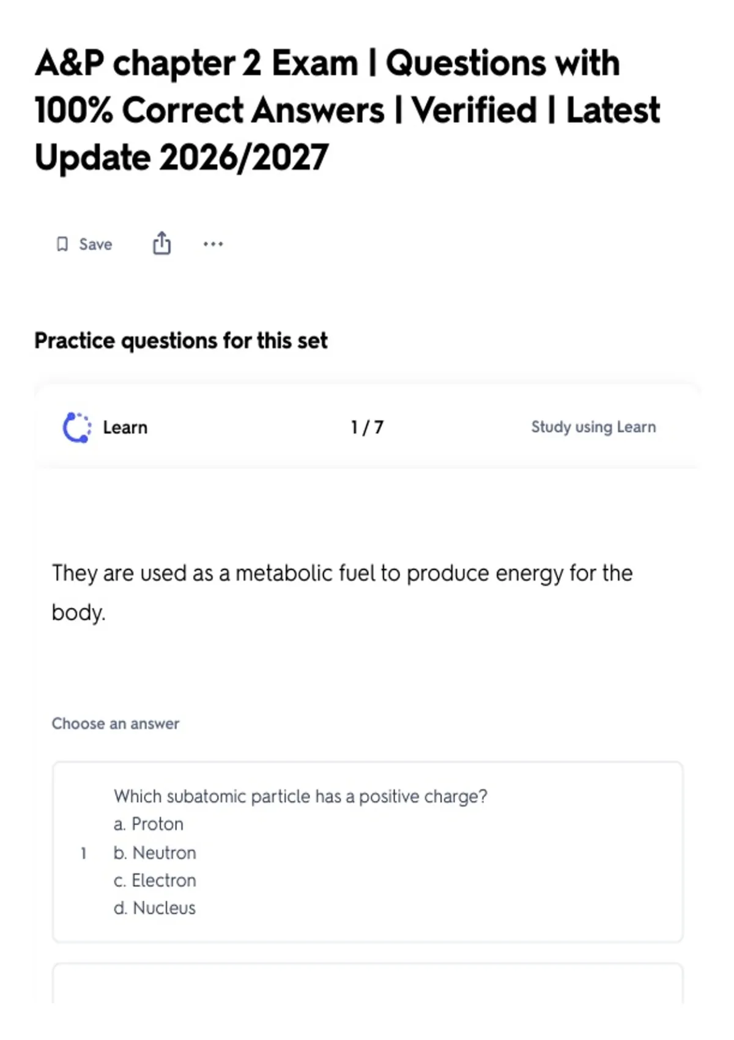734x1040 pixels.
Task: Click the metabolic fuel question prompt text
Action: point(343,592)
